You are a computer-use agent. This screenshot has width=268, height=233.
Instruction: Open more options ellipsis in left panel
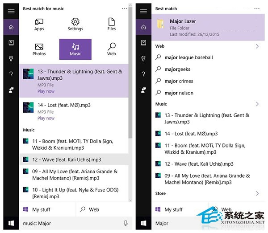[x=125, y=8]
